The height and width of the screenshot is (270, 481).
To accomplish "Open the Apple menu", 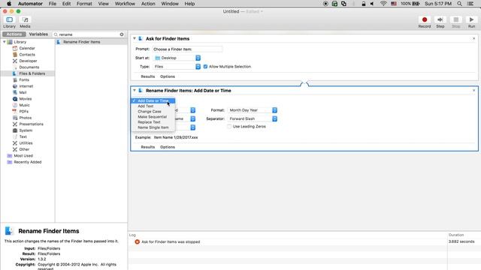I will [x=9, y=4].
